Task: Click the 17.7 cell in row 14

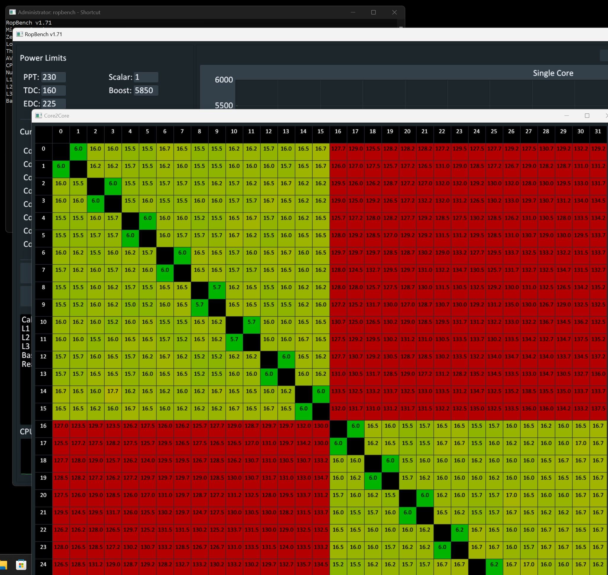Action: pyautogui.click(x=113, y=391)
